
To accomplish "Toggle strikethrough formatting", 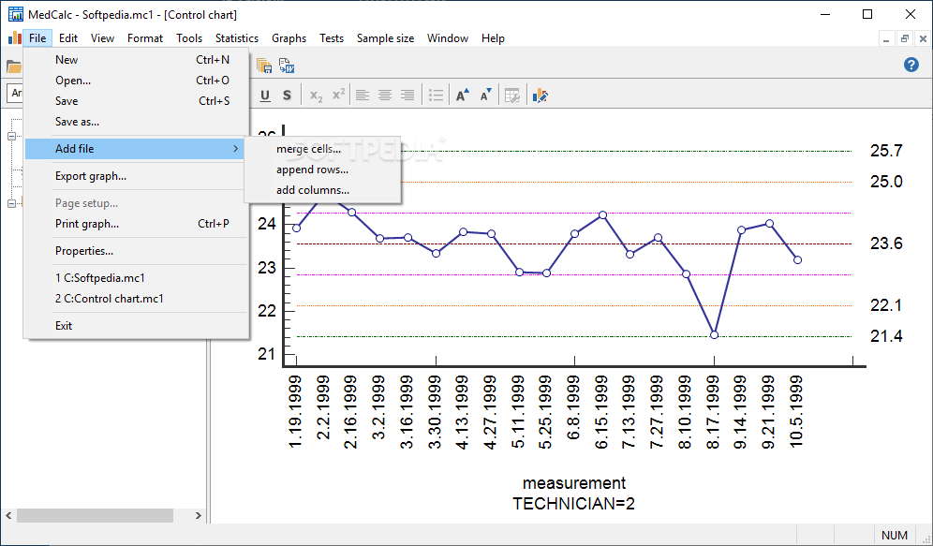I will pos(287,96).
